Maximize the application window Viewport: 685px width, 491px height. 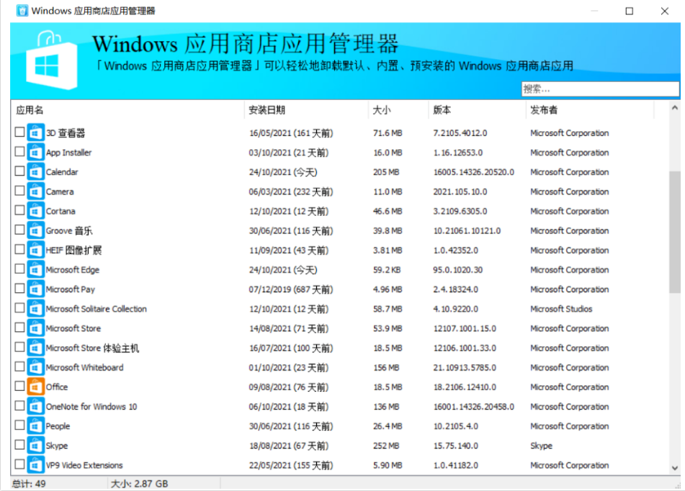629,11
